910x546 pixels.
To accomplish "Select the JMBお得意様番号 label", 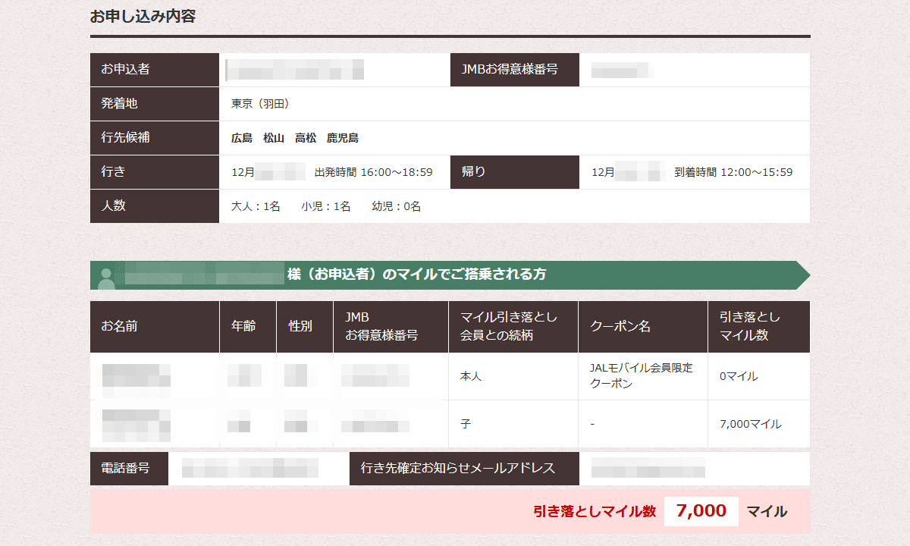I will (514, 70).
